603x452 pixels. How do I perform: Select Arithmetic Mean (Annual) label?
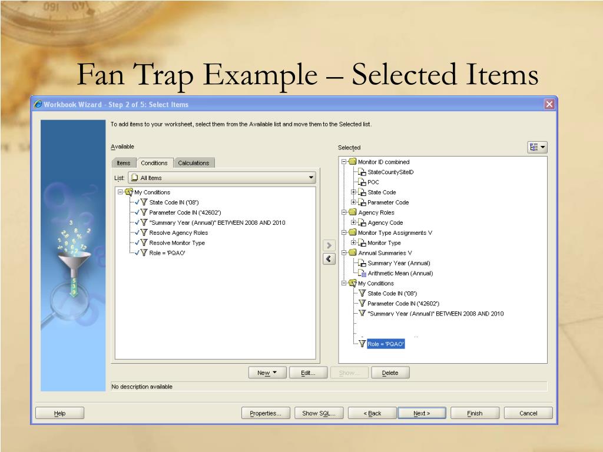400,273
